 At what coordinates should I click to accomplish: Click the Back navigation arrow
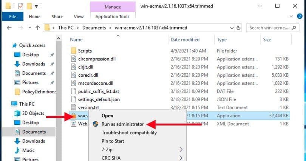pyautogui.click(x=9, y=28)
